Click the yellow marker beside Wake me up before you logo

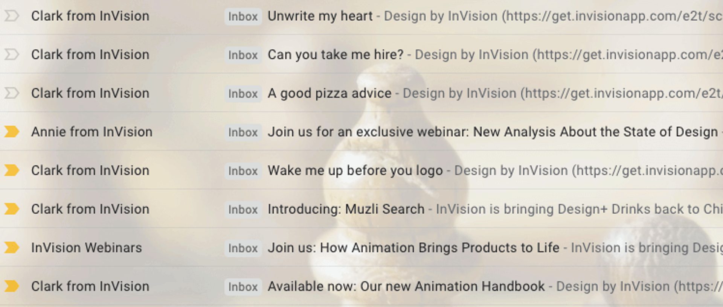11,170
